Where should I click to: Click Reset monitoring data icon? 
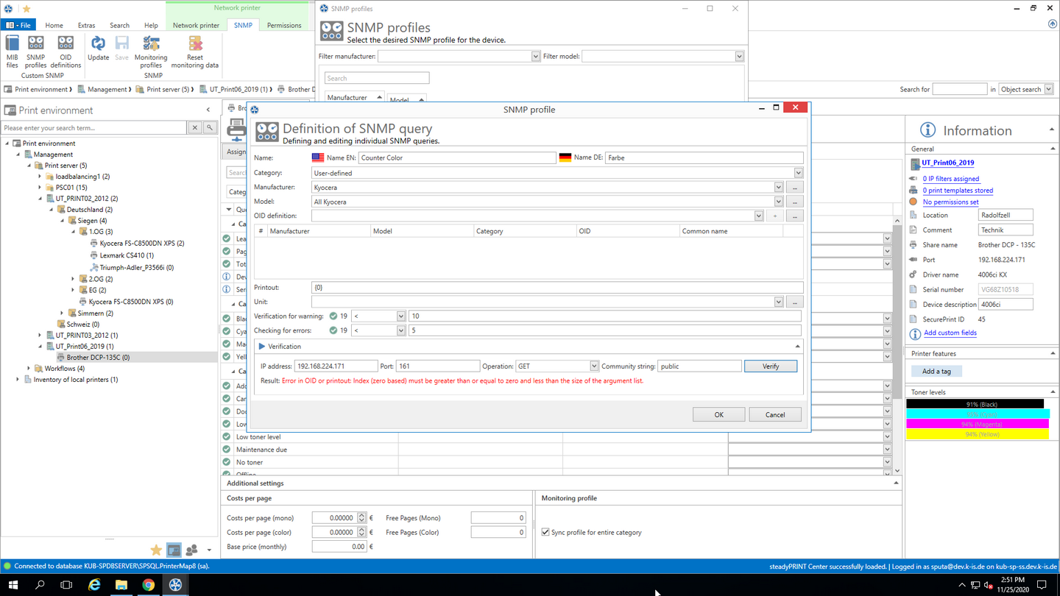click(195, 50)
